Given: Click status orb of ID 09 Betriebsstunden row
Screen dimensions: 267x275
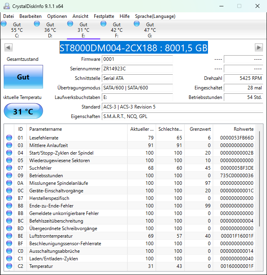Looking at the screenshot, I should 9,175.
